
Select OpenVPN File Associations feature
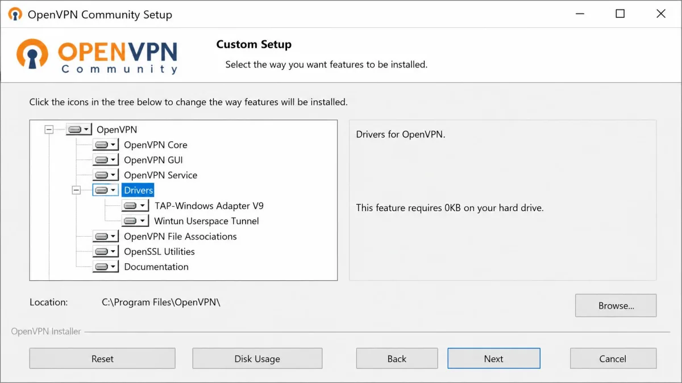tap(180, 236)
